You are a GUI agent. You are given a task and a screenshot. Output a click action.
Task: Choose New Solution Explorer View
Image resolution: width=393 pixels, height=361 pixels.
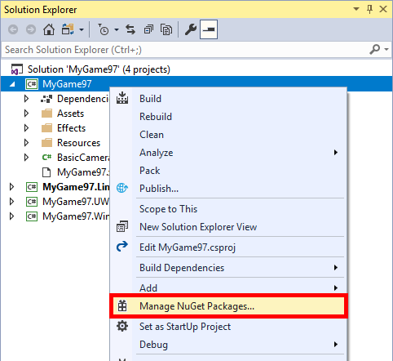[228, 227]
